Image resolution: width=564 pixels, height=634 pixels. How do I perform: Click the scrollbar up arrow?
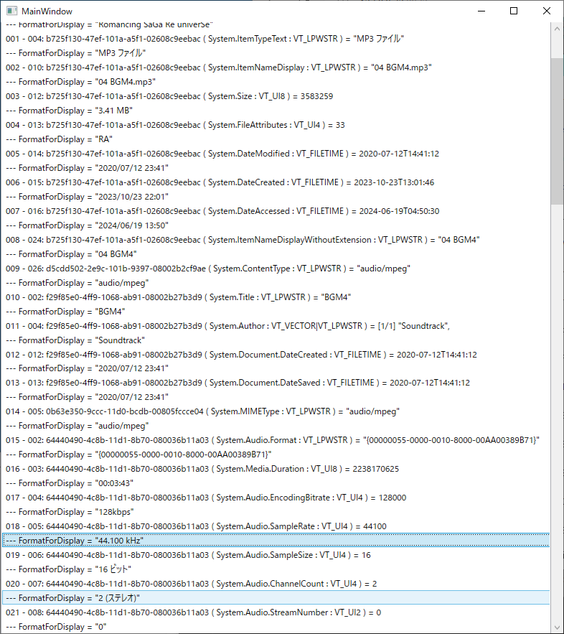[x=557, y=29]
